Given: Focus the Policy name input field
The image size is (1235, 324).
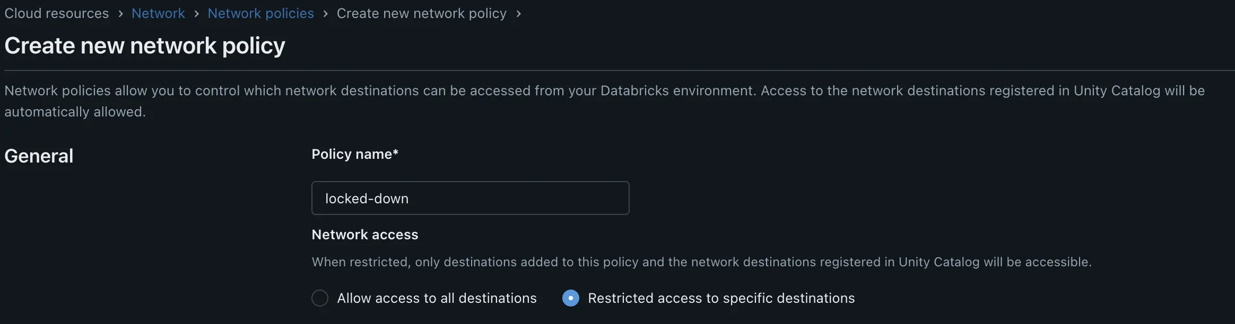Looking at the screenshot, I should click(x=470, y=198).
